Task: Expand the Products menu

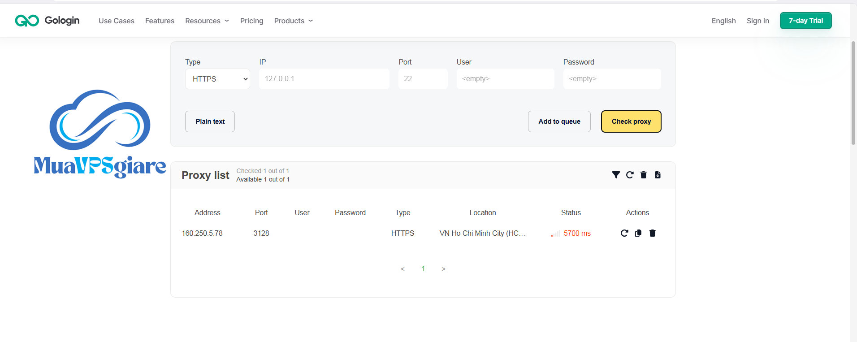Action: pos(294,21)
